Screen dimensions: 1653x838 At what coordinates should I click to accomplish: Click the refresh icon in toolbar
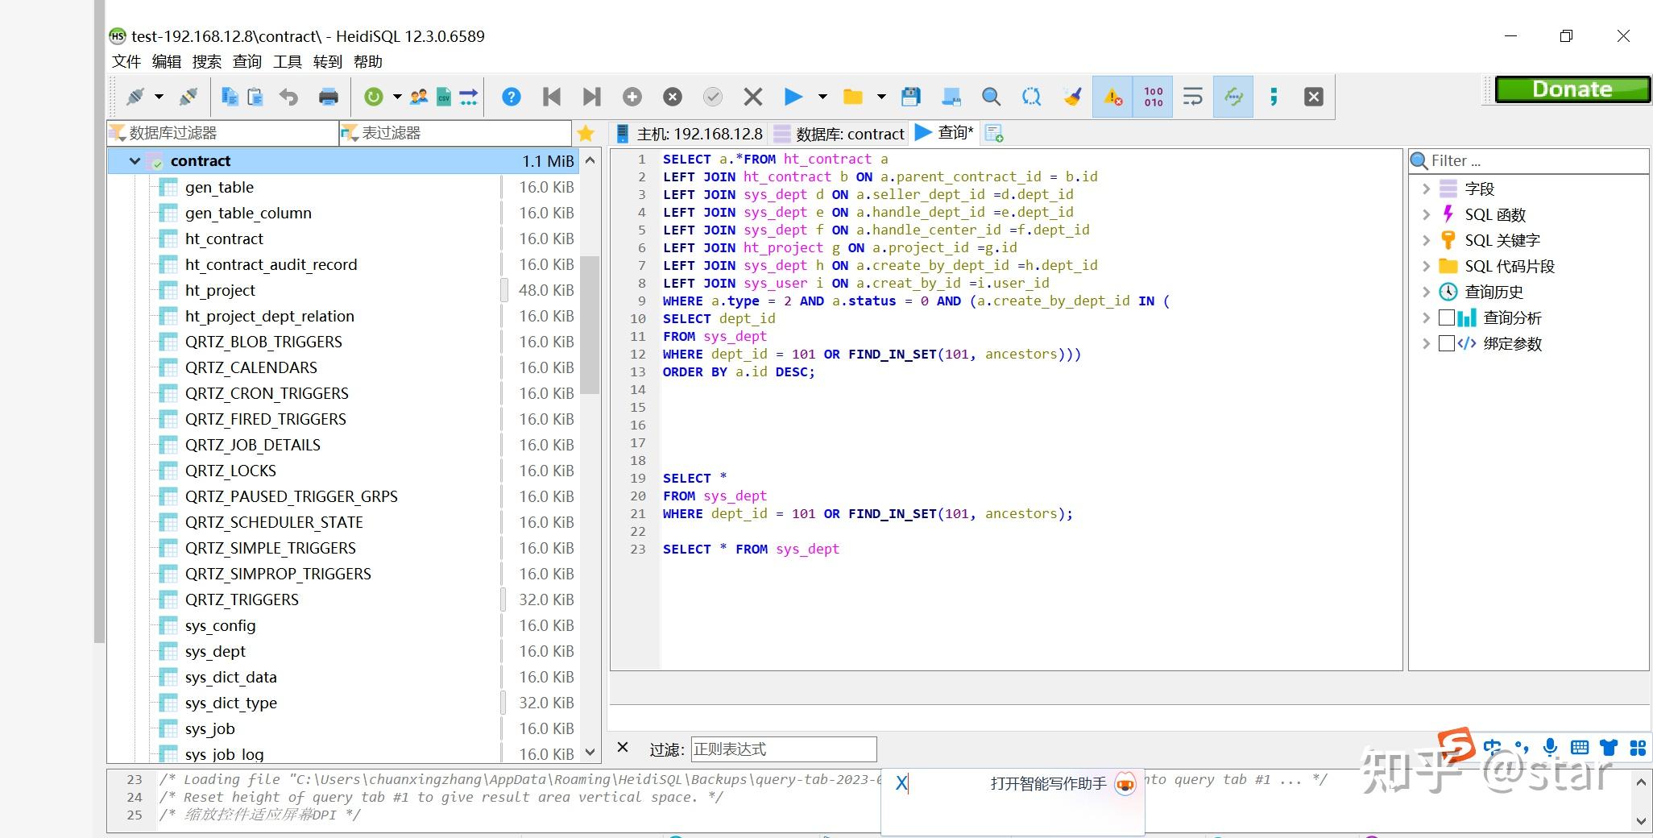[373, 97]
